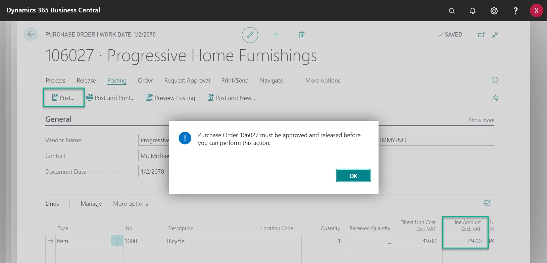Open the Request Approval menu
Image resolution: width=547 pixels, height=263 pixels.
tap(187, 81)
